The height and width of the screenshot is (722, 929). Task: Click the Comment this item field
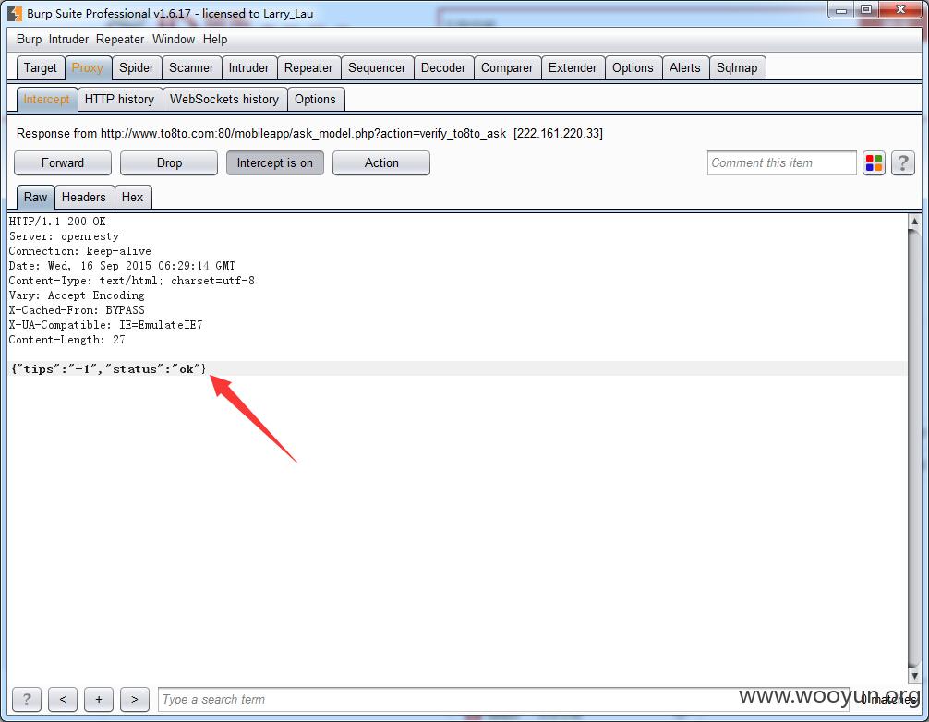click(x=781, y=162)
